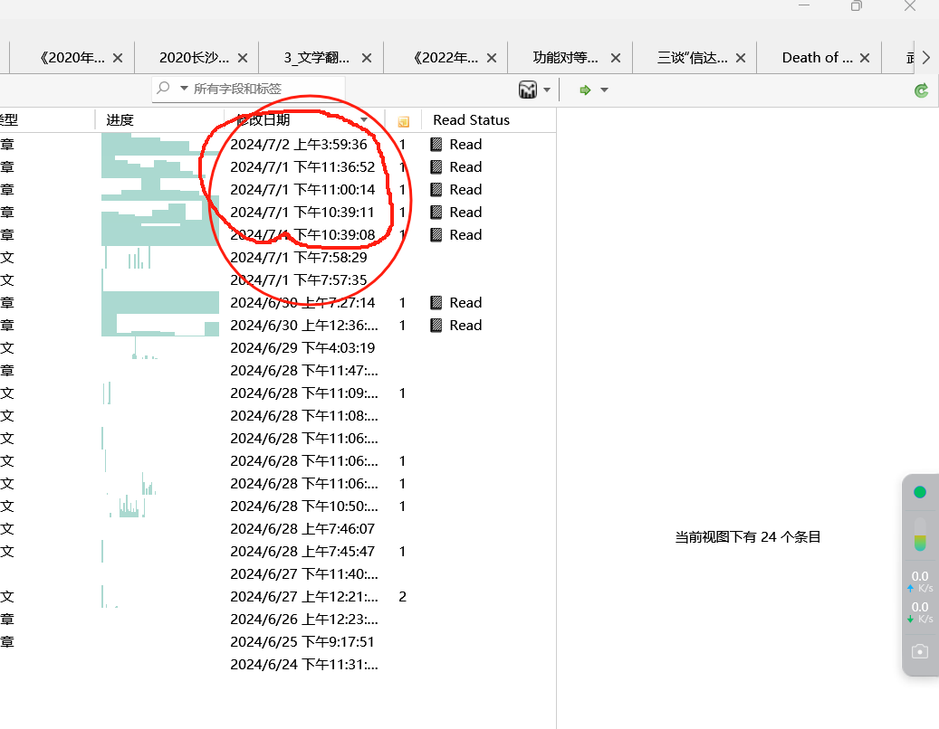Select the 2024/6/28 上午7:46:07 row
Viewport: 939px width, 729px height.
pos(278,528)
